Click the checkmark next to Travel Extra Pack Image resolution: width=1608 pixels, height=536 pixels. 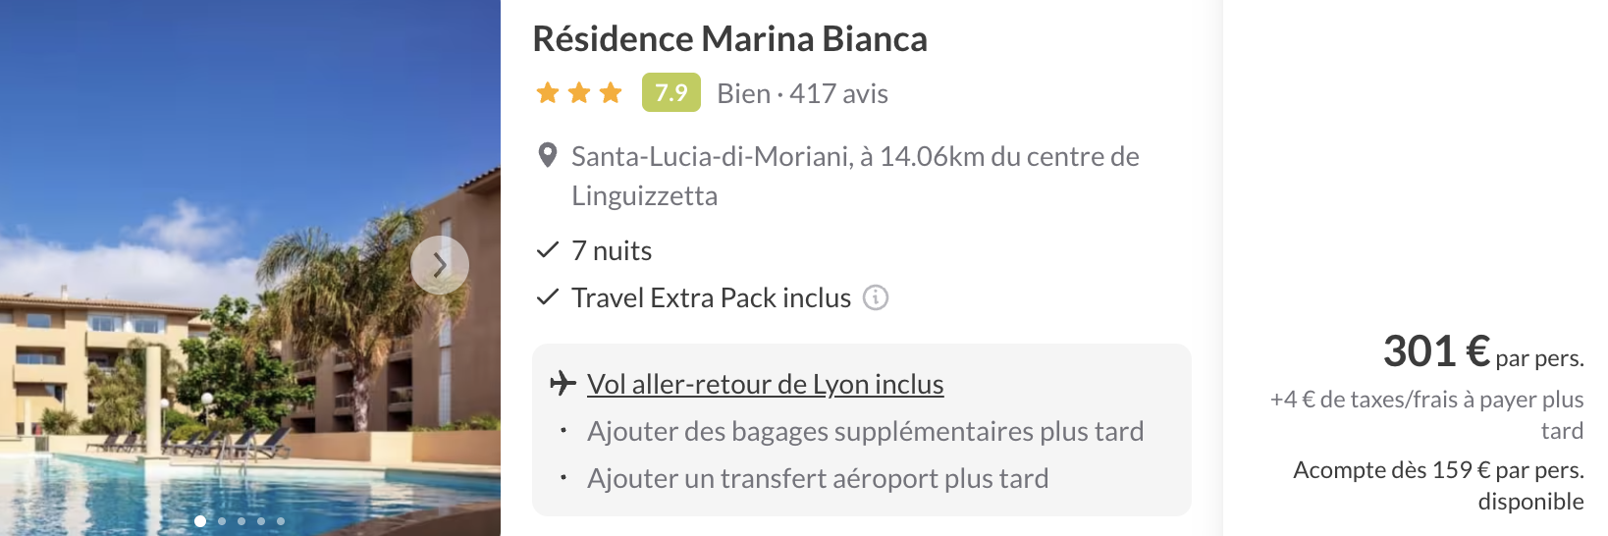[x=548, y=297]
